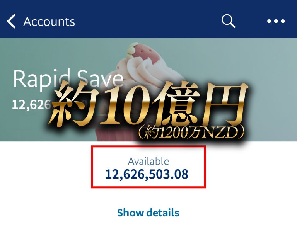Click the (約1200万NZD) gold subtitle
This screenshot has width=297, height=228.
(191, 132)
